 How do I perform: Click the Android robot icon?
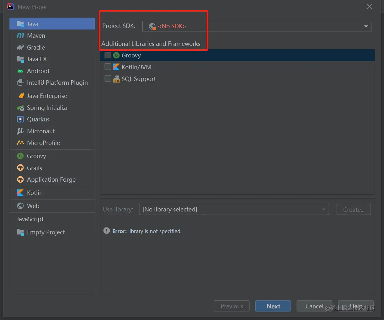click(20, 71)
